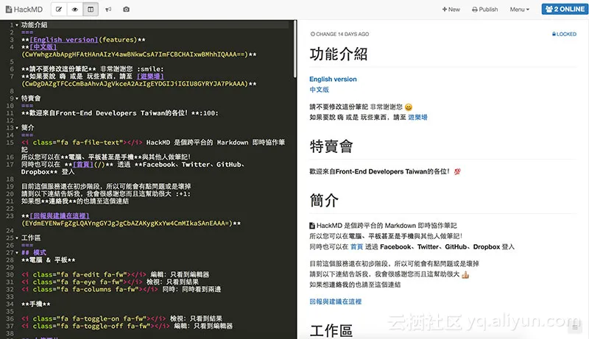Screen dimensions: 589x339
Task: Collapse the fold arrow at line 1
Action: [16, 24]
